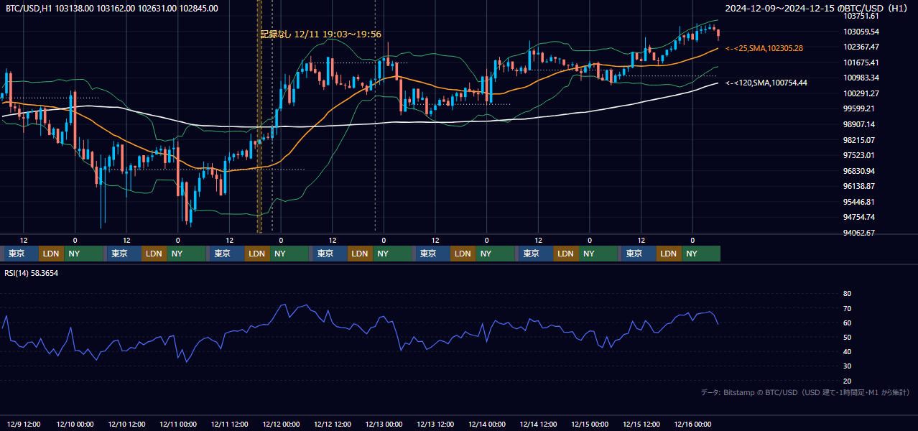Click price axis label 94754.74
This screenshot has height=431, width=918.
(859, 217)
